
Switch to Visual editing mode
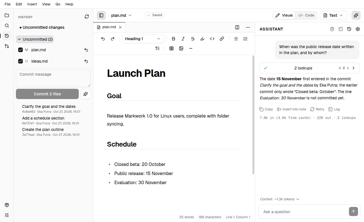point(284,15)
